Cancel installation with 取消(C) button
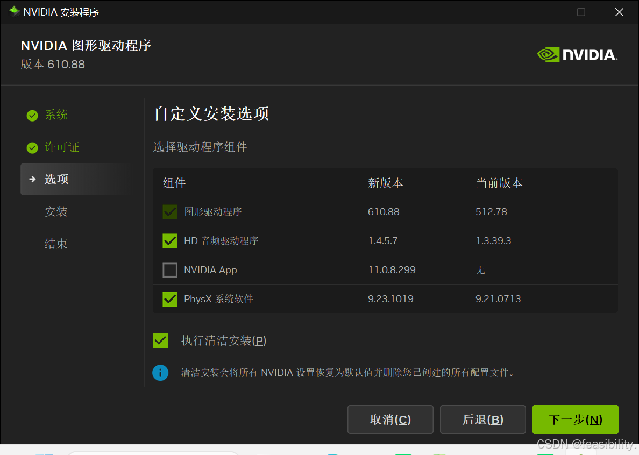The width and height of the screenshot is (639, 455). point(390,419)
